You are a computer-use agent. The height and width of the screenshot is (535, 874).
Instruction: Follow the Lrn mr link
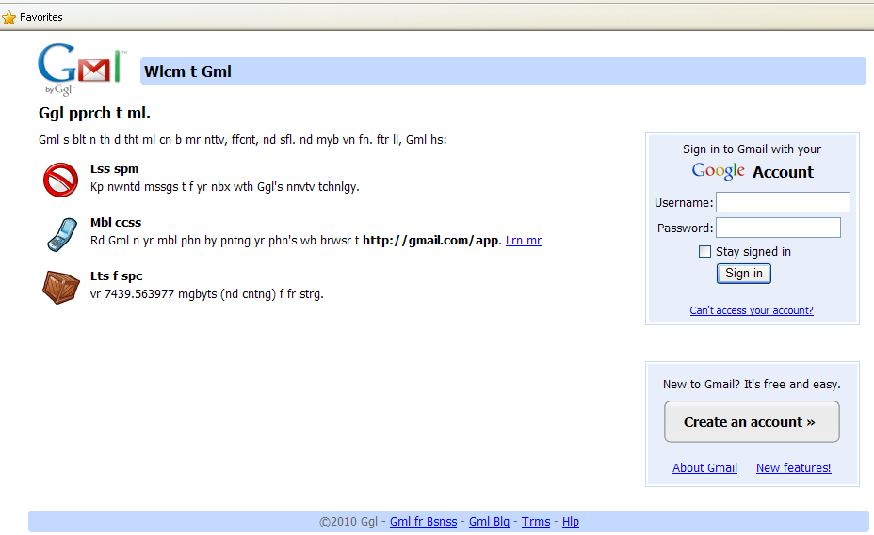click(524, 241)
